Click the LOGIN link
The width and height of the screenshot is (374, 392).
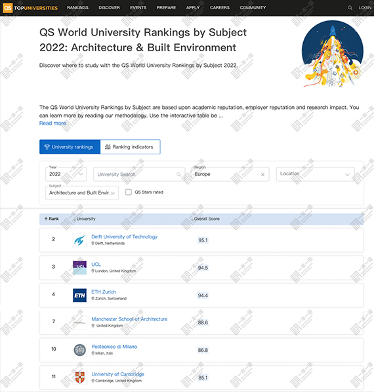point(365,8)
